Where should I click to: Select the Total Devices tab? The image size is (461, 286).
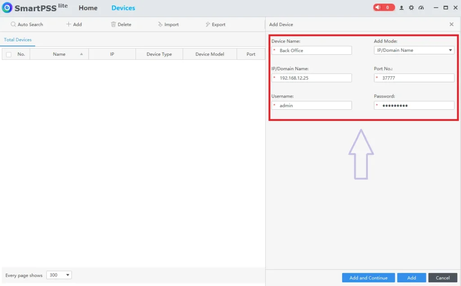pos(18,40)
